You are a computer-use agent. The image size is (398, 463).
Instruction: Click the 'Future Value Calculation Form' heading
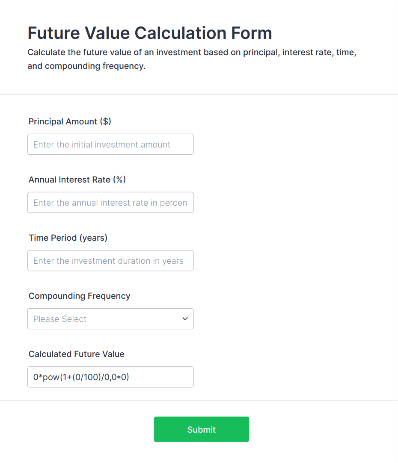tap(150, 33)
